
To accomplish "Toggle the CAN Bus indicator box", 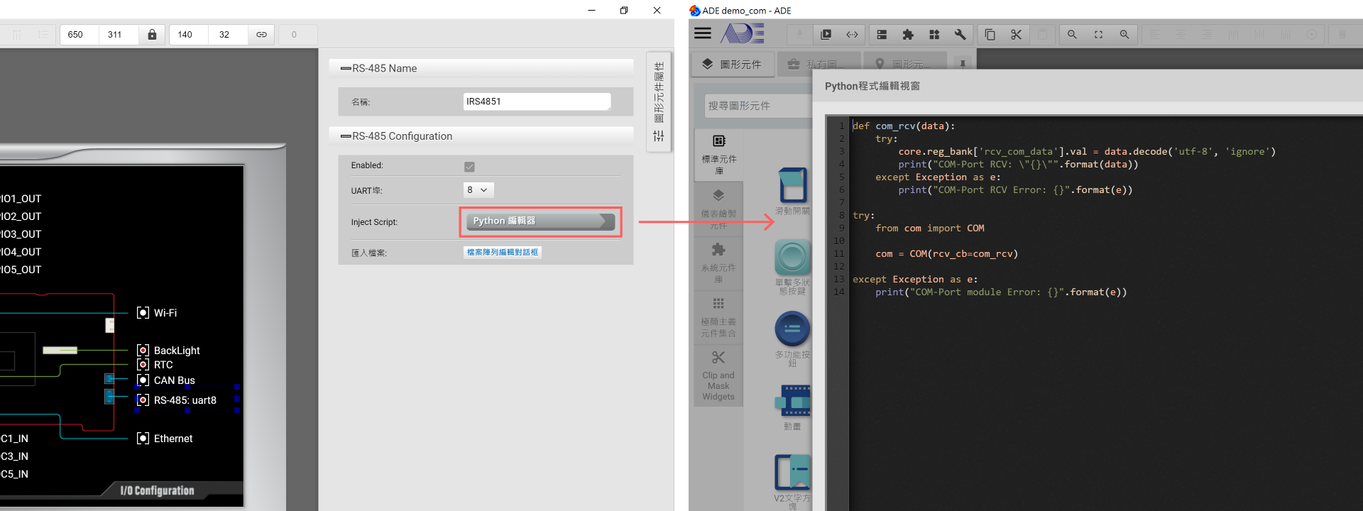I will tap(143, 380).
